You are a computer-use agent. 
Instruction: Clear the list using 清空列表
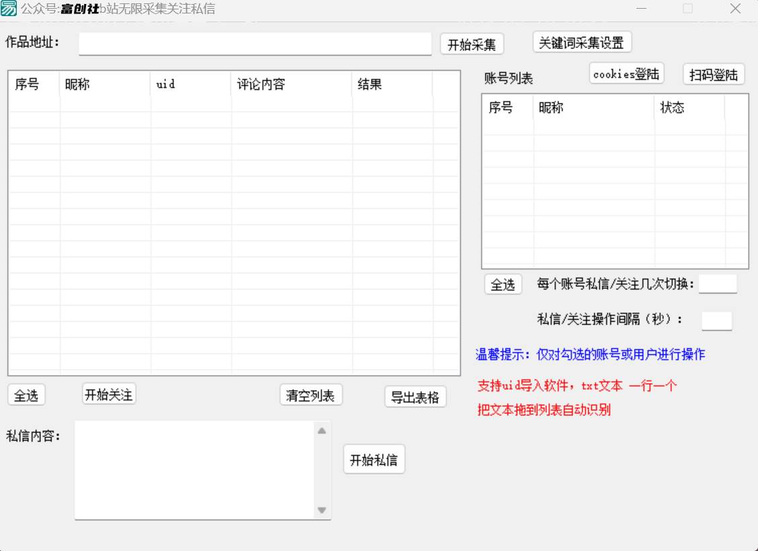pos(310,395)
